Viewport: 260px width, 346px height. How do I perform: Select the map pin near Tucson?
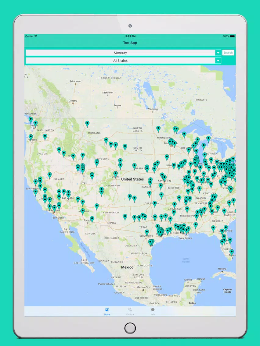92,219
